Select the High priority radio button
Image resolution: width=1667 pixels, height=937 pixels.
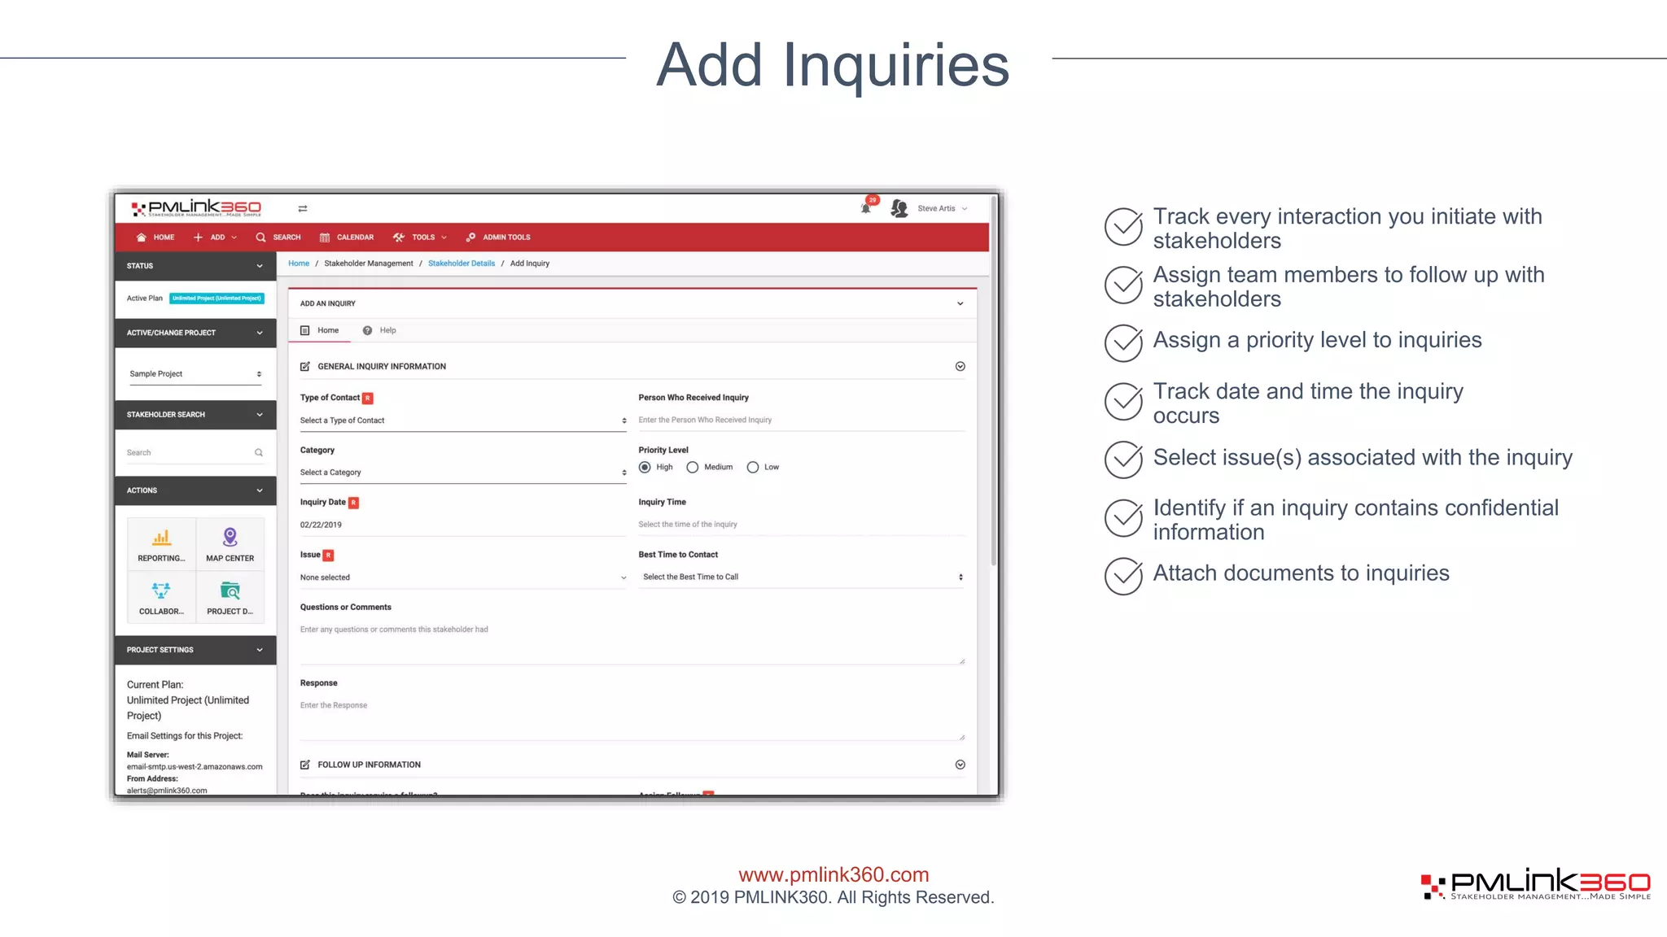coord(645,467)
